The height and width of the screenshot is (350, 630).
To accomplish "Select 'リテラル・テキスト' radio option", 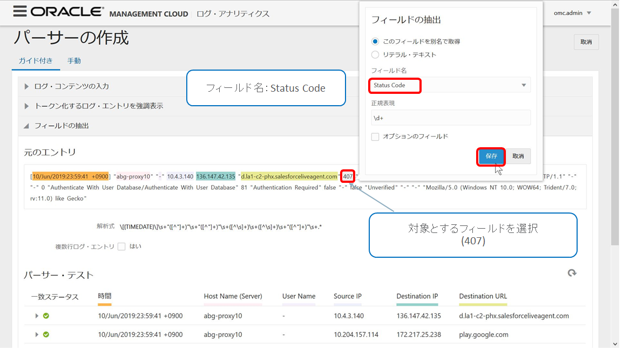I will (x=375, y=54).
